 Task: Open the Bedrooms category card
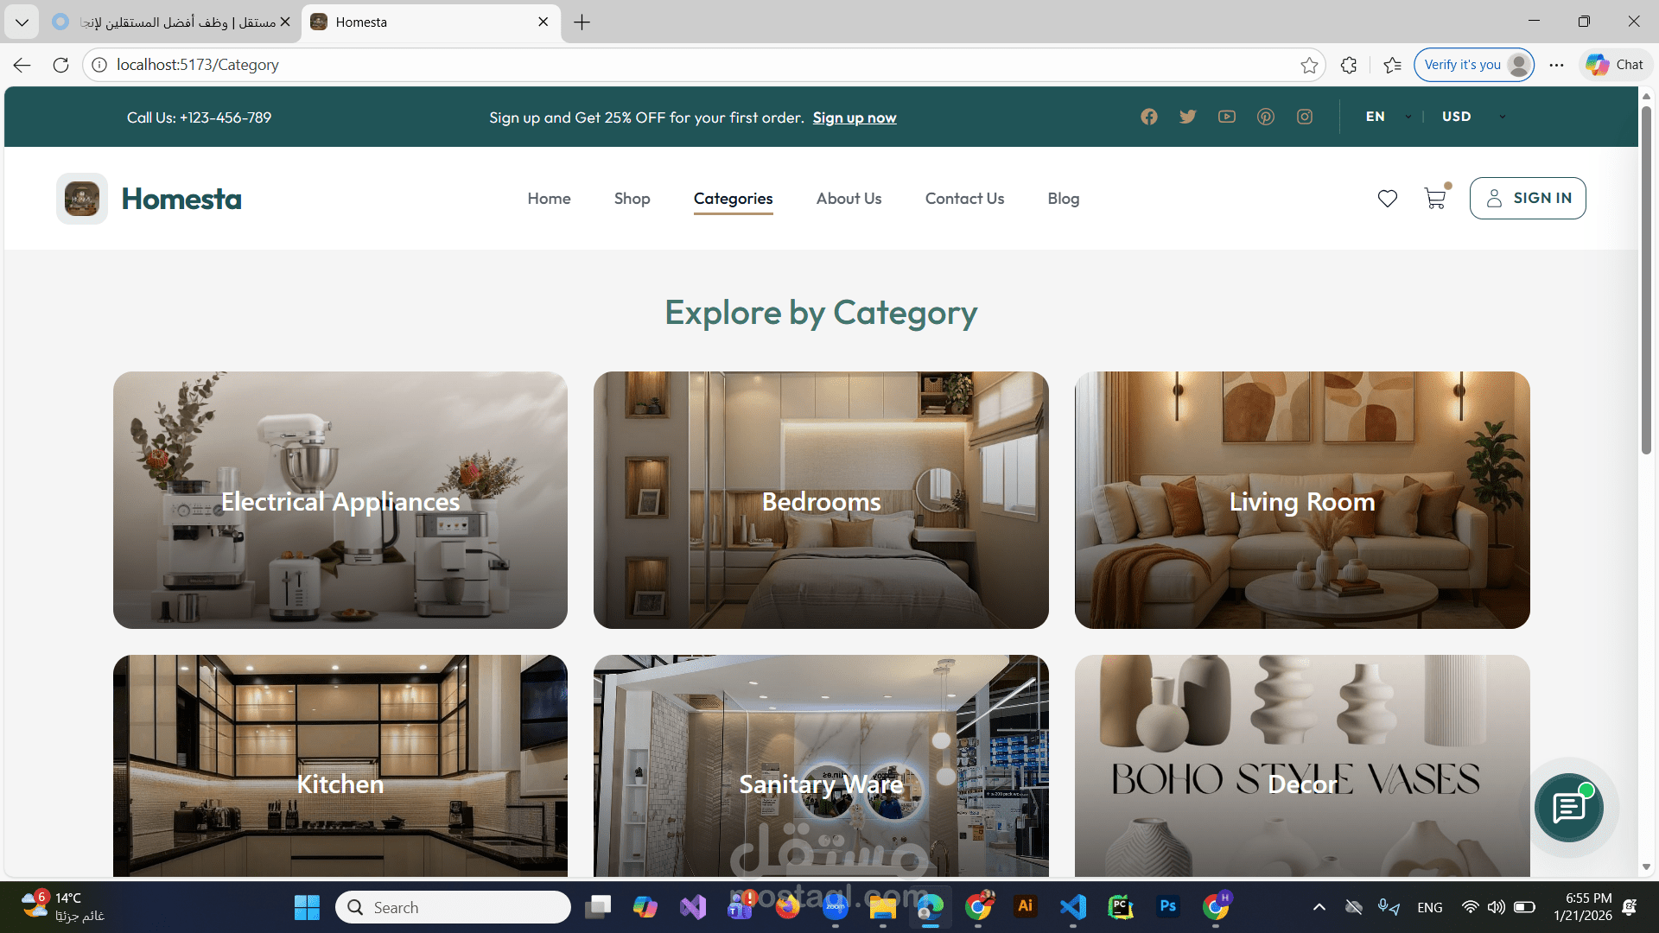click(821, 500)
